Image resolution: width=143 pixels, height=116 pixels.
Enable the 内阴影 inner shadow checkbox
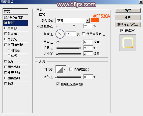(6, 28)
